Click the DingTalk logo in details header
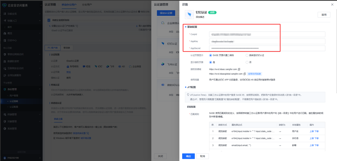The height and width of the screenshot is (161, 337). [189, 14]
